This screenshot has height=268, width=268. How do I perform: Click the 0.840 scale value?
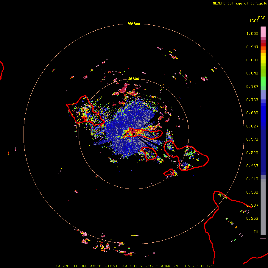point(252,73)
